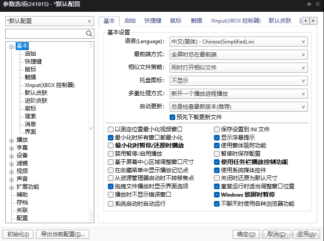
Task: Open the 相似文件策略 dropdown
Action: point(238,67)
